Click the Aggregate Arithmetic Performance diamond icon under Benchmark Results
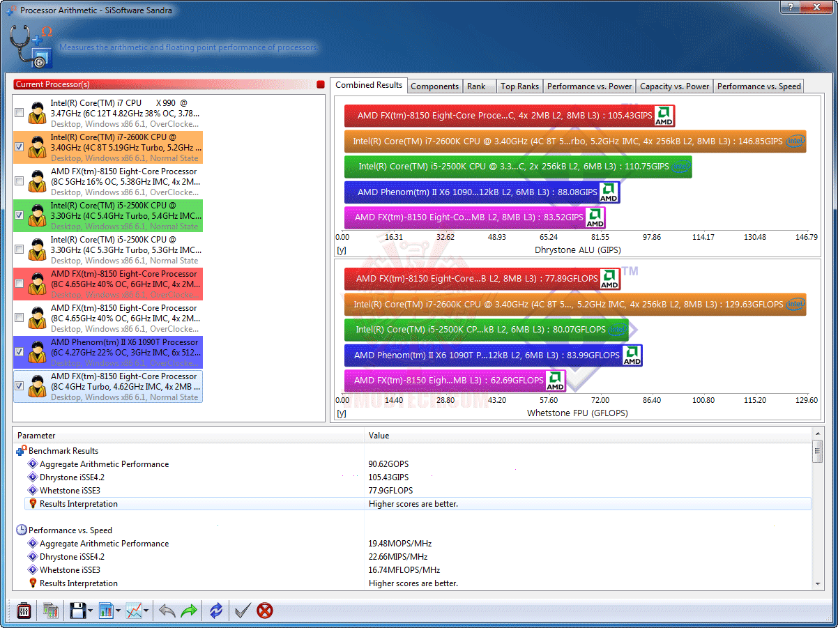The width and height of the screenshot is (838, 628). coord(32,464)
